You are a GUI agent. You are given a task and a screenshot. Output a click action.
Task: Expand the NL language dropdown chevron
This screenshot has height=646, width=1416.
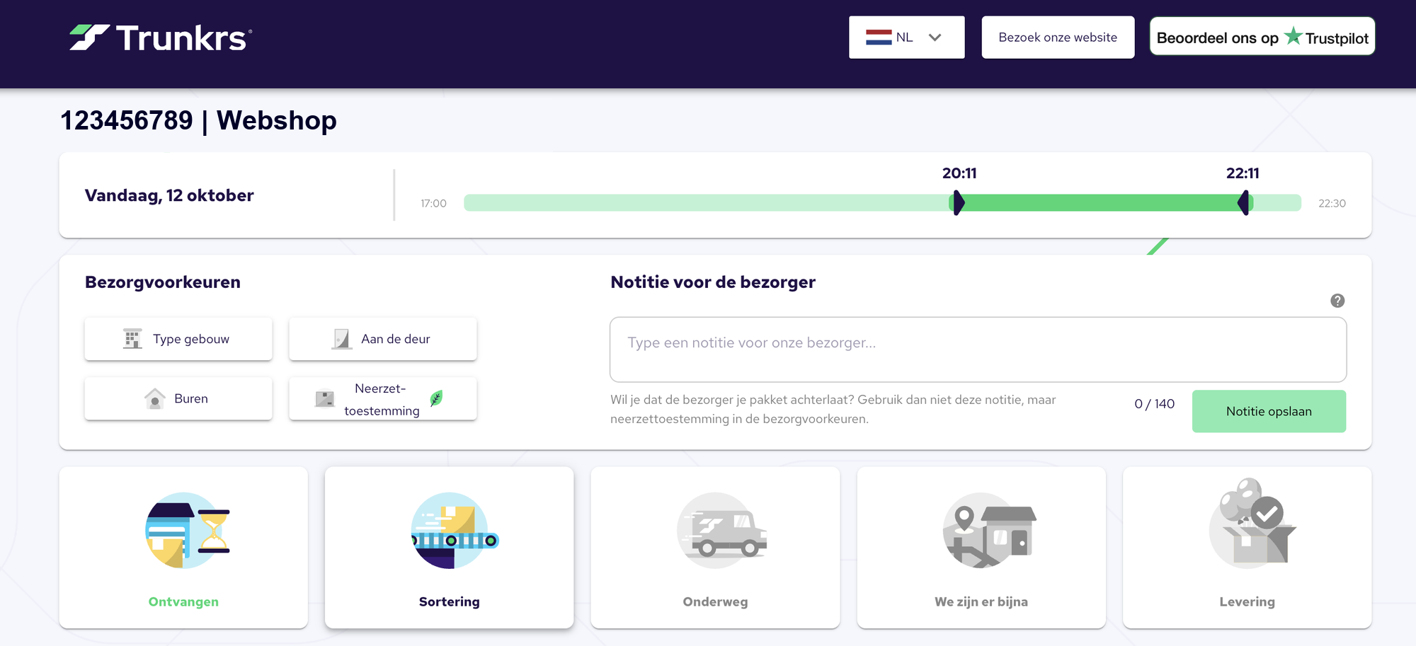(x=935, y=38)
